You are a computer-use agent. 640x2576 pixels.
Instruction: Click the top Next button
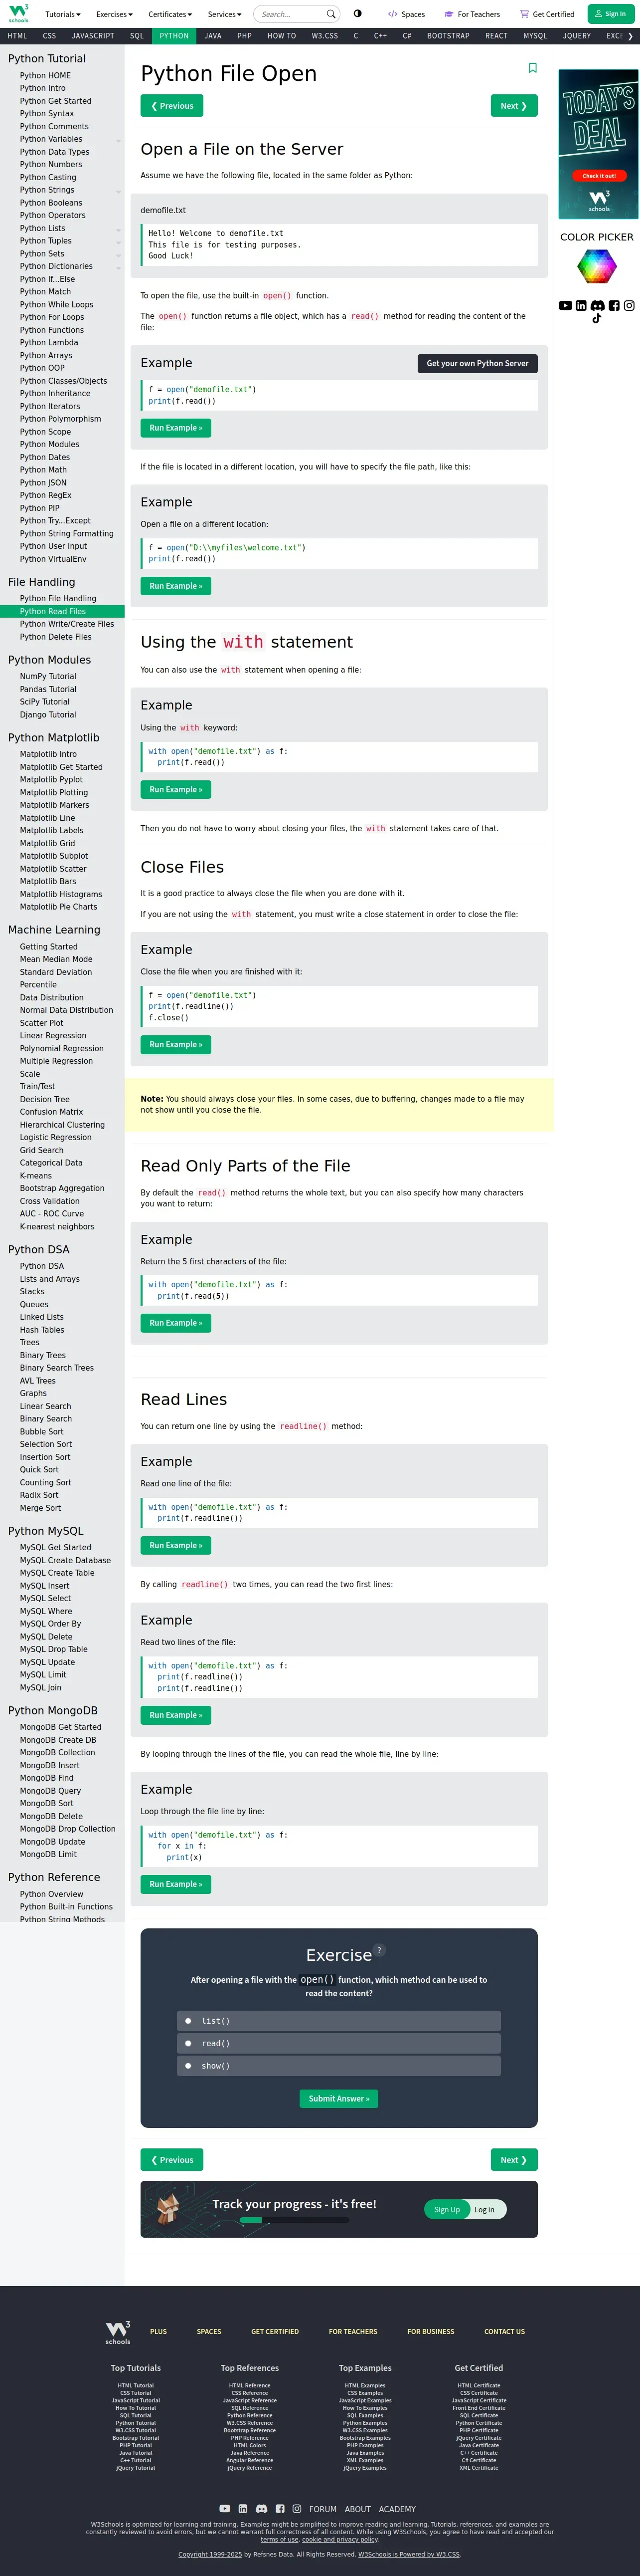pos(514,106)
